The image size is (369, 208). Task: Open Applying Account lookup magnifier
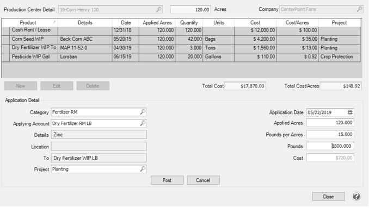click(143, 123)
